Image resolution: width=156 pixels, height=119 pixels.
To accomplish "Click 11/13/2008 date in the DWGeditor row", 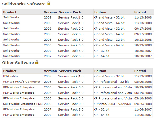I will coord(143,76).
